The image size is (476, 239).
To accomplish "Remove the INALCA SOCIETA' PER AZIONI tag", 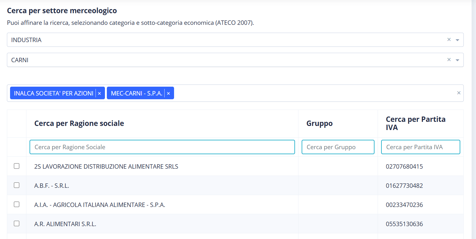I will click(99, 93).
